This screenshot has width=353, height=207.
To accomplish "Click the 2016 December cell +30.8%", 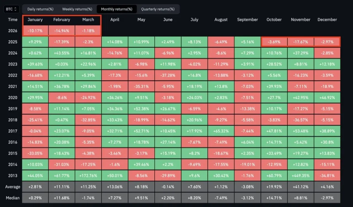I will 327,142.
